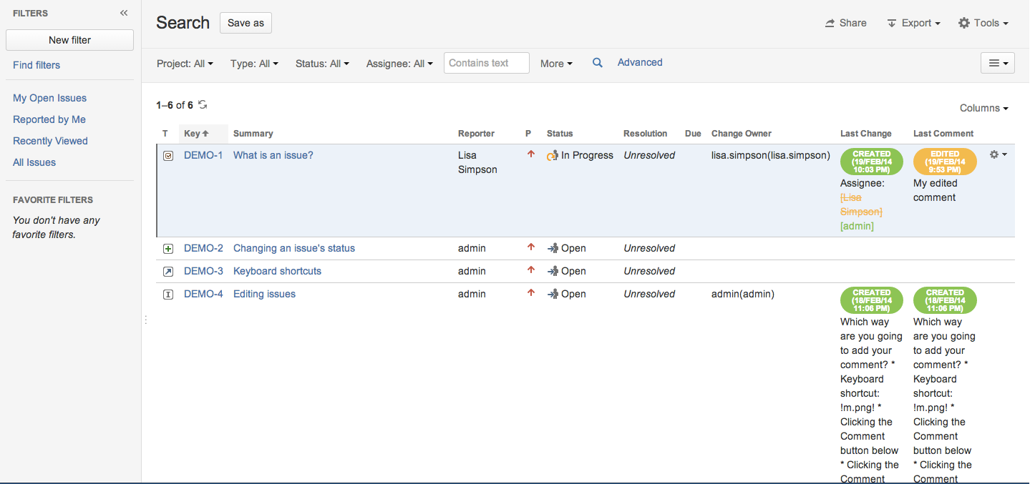The height and width of the screenshot is (484, 1030).
Task: Click the DEMO-1 issue type icon
Action: click(168, 155)
